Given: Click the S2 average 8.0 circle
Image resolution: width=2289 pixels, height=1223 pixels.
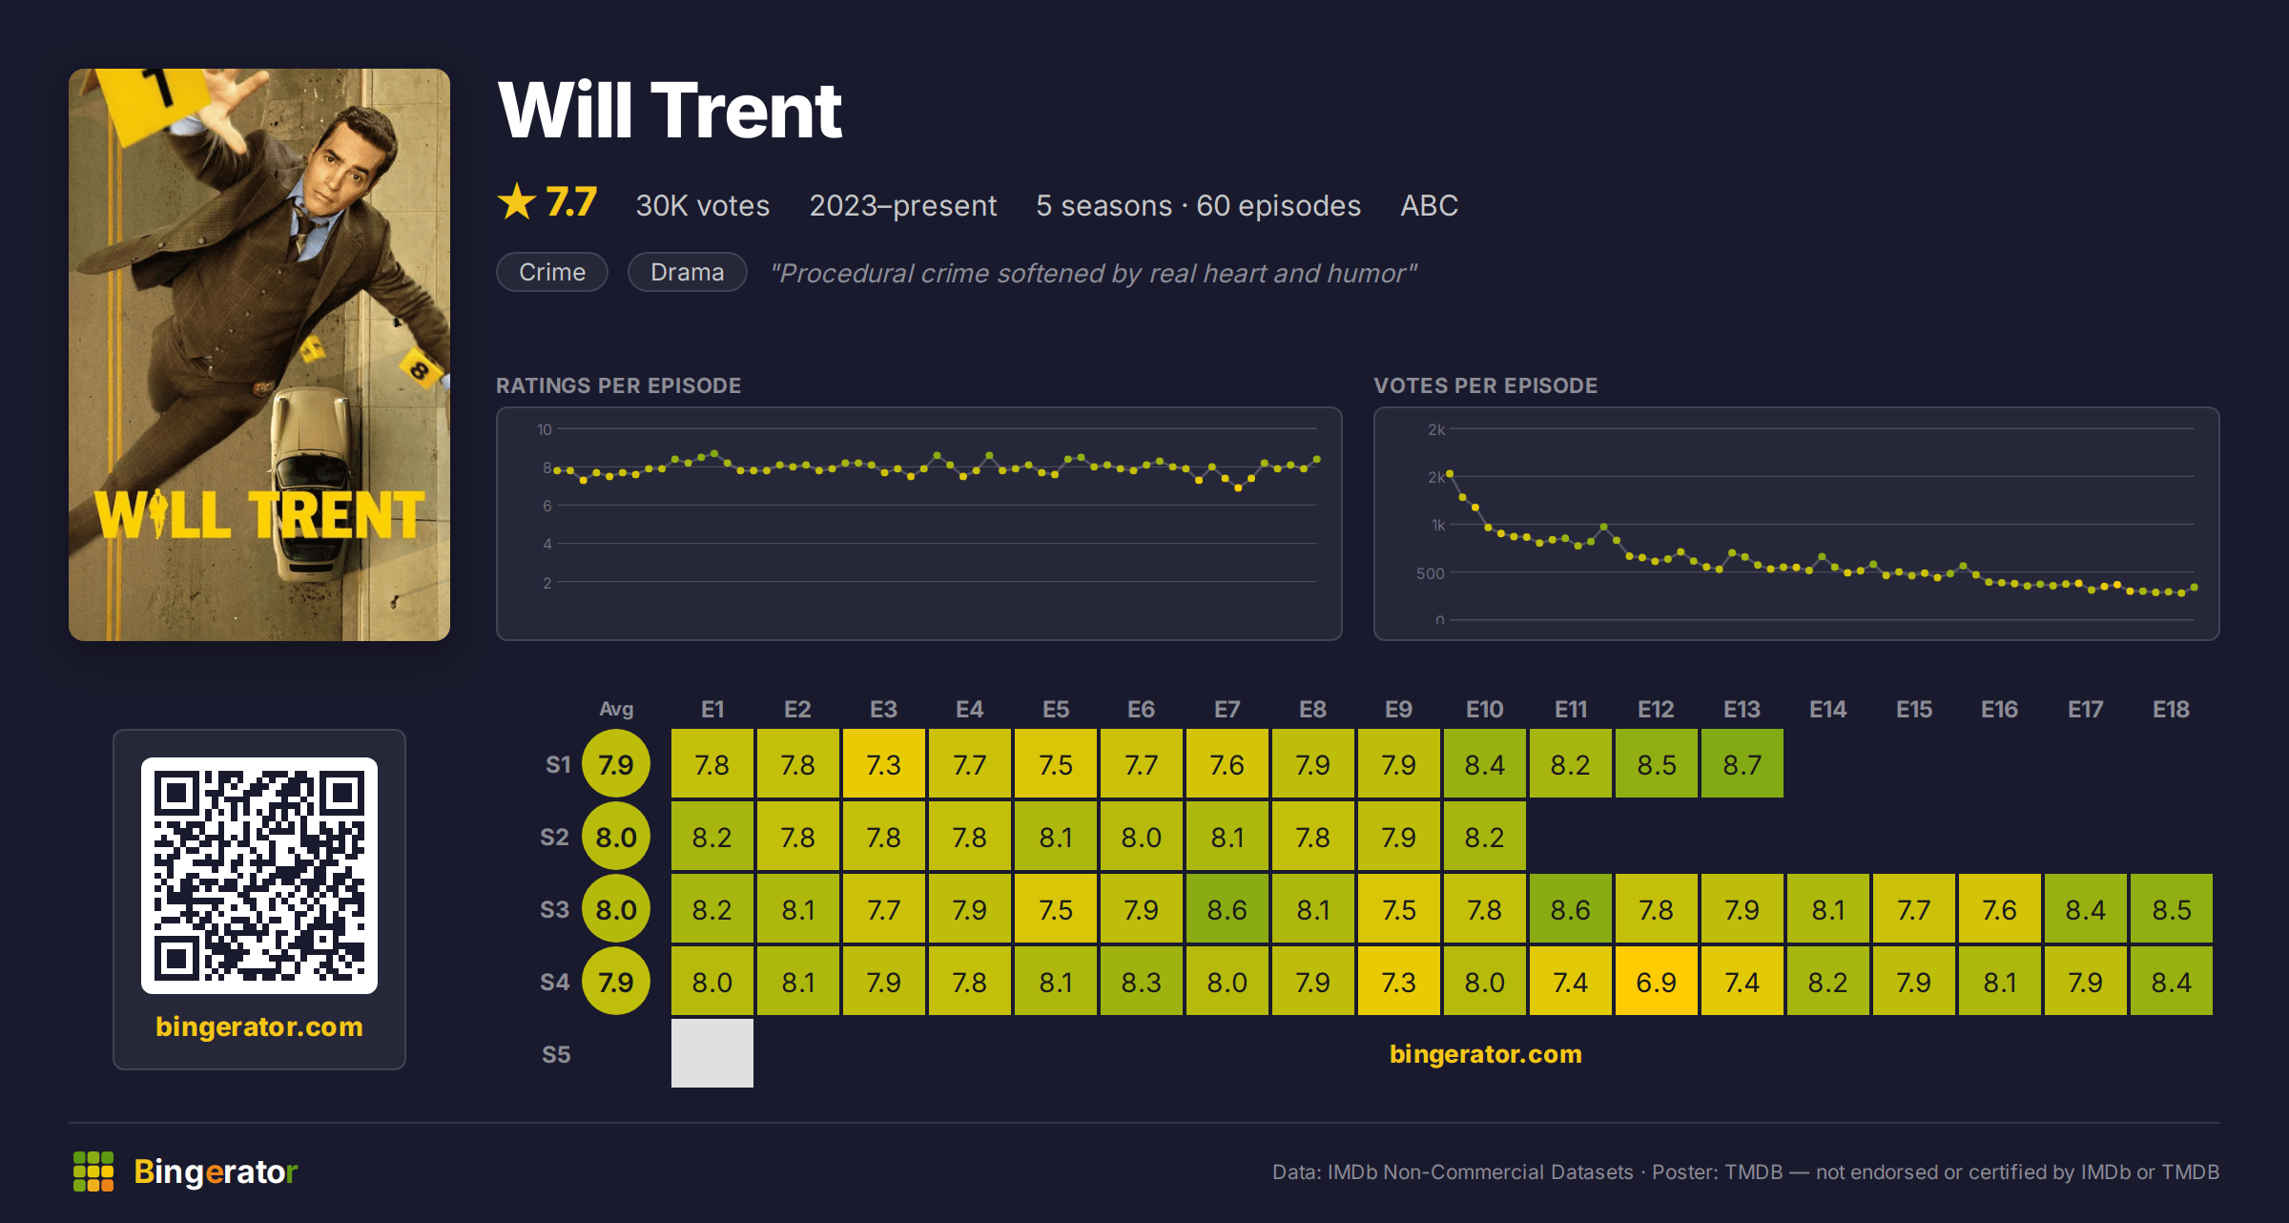Looking at the screenshot, I should (x=616, y=837).
